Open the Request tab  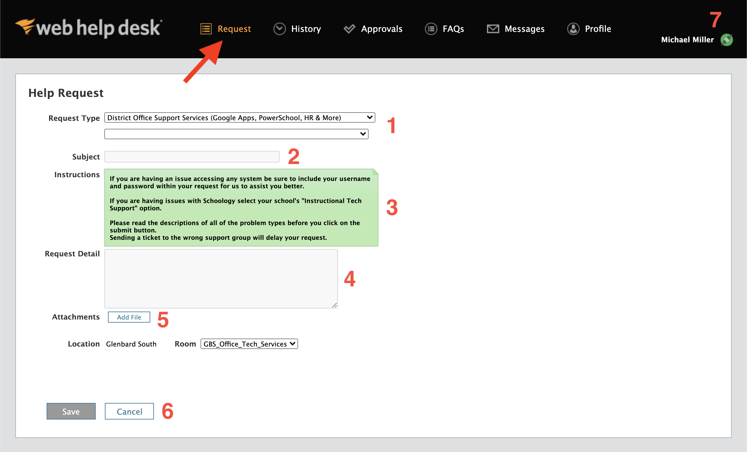tap(226, 29)
